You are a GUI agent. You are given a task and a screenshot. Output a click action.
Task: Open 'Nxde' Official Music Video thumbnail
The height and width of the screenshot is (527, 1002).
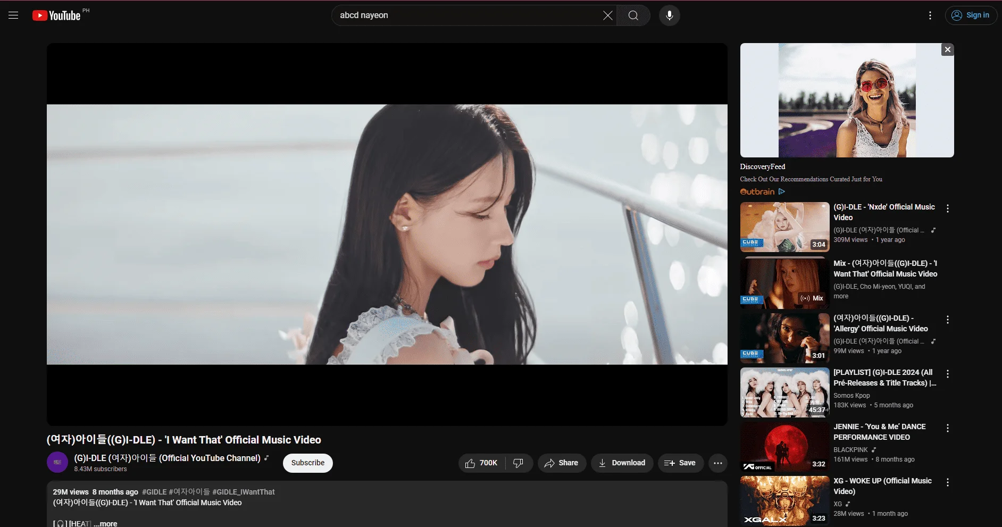784,227
